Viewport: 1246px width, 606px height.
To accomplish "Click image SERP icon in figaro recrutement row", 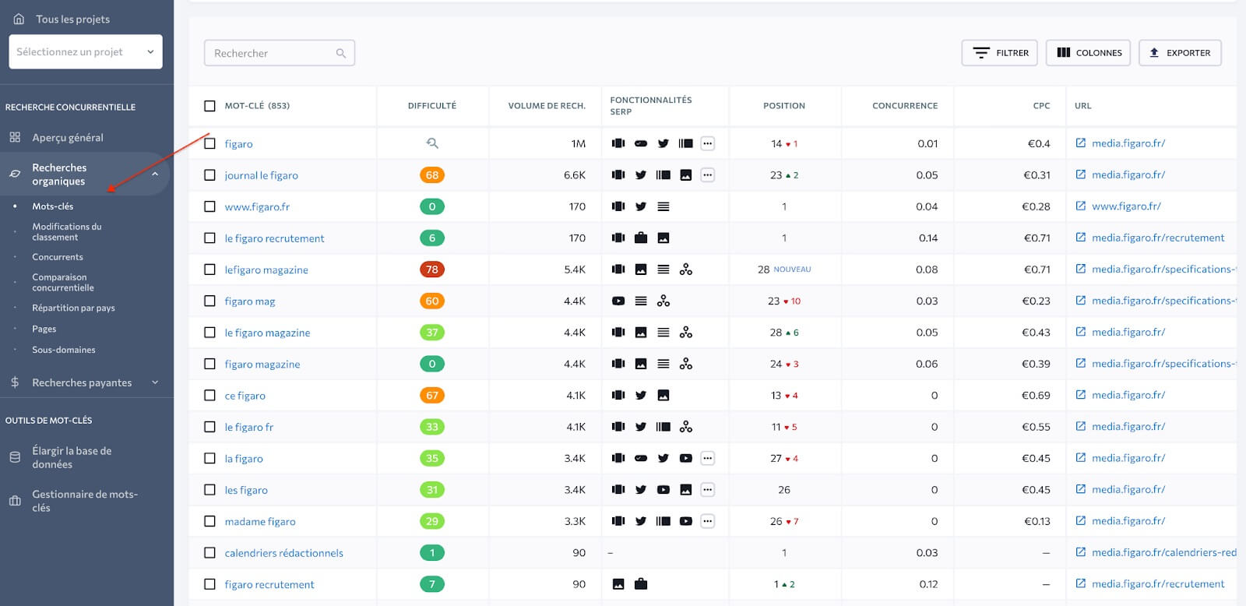I will point(618,584).
